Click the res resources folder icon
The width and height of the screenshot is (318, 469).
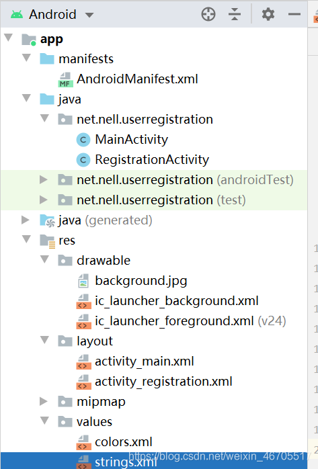(48, 241)
